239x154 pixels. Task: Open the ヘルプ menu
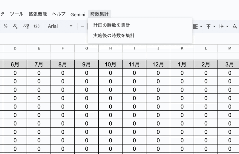click(x=59, y=14)
